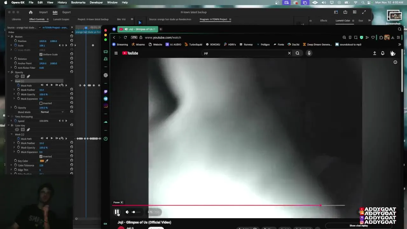Open the YouTube guide hamburger menu

(116, 53)
